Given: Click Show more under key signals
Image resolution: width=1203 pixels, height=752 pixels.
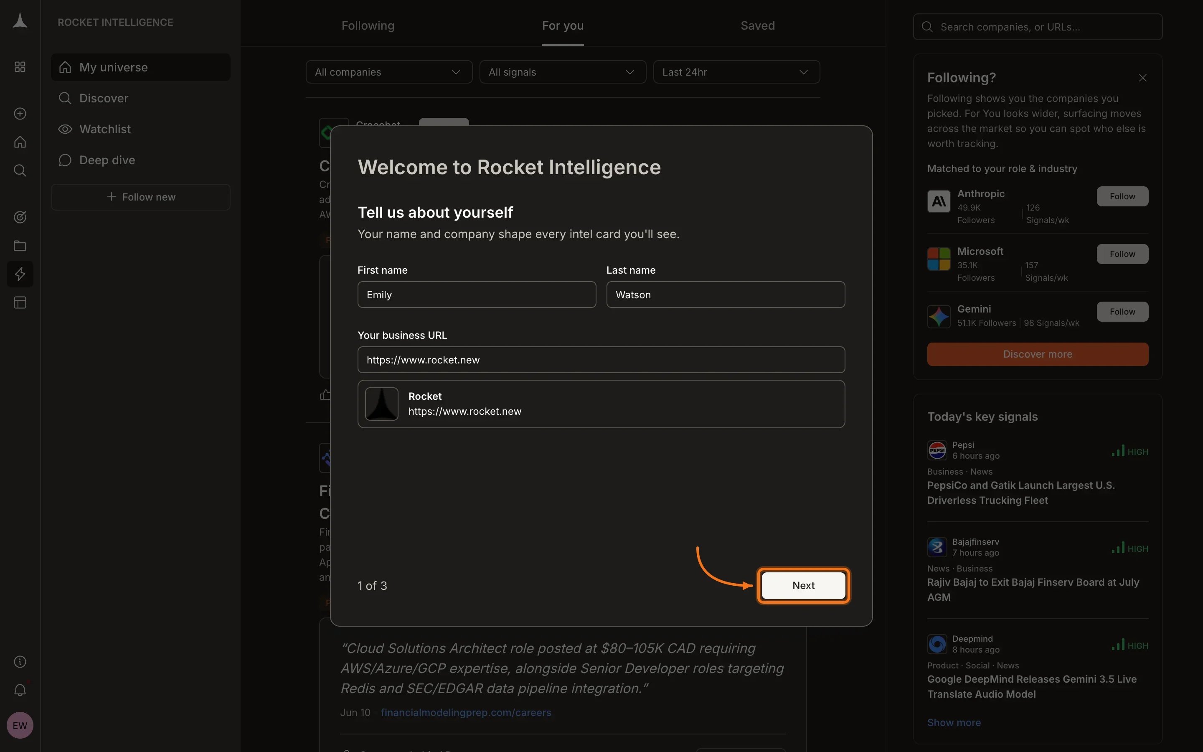Looking at the screenshot, I should (954, 723).
